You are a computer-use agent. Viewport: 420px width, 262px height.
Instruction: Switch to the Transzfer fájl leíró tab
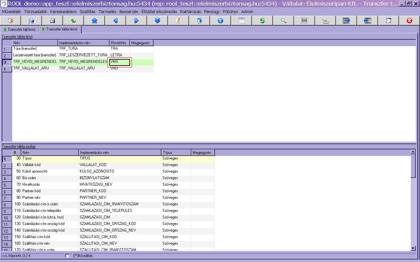coord(20,29)
